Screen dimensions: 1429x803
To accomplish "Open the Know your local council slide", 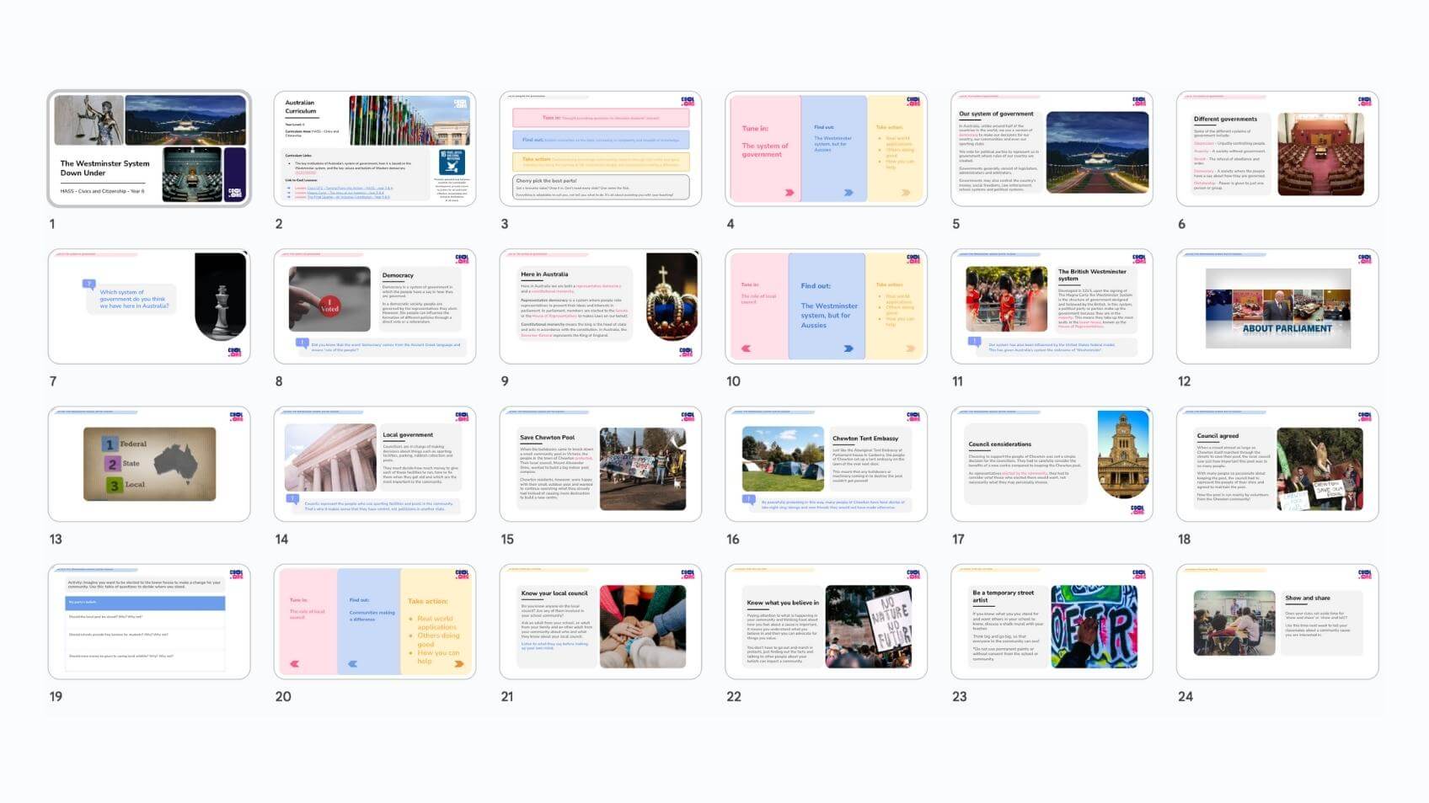I will pos(600,621).
